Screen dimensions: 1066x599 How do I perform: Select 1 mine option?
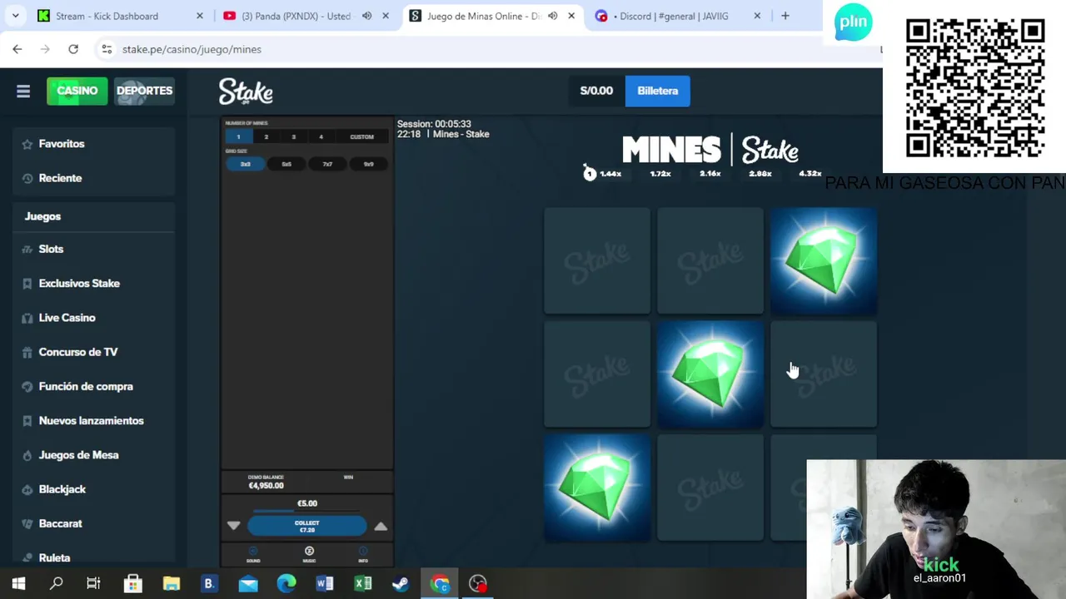point(238,136)
